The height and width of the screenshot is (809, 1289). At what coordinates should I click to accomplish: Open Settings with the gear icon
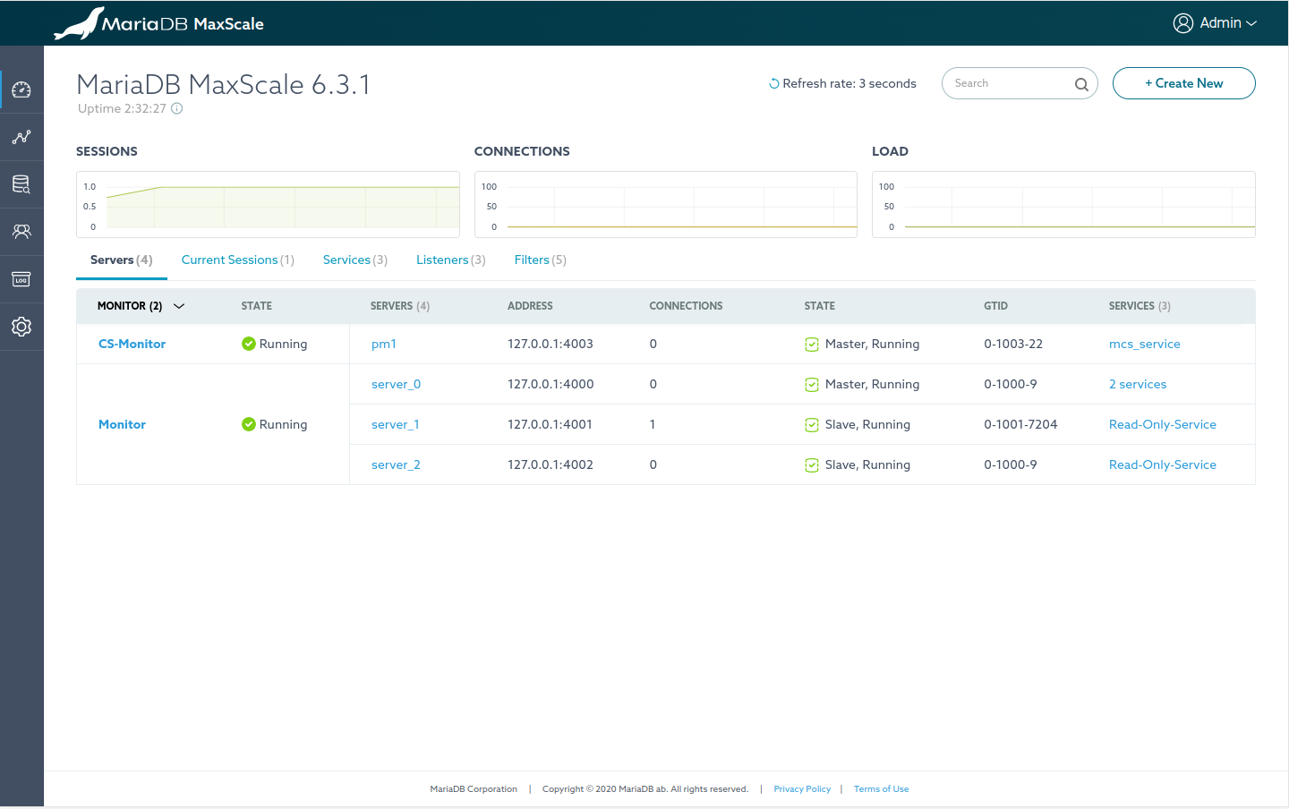pos(21,326)
